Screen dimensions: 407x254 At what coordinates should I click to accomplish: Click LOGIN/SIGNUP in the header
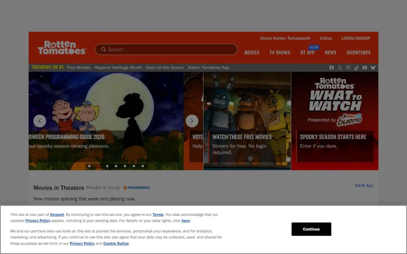[356, 38]
